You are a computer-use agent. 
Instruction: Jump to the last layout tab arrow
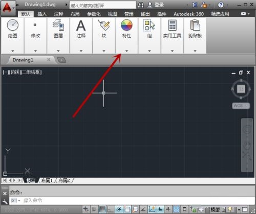pos(20,180)
